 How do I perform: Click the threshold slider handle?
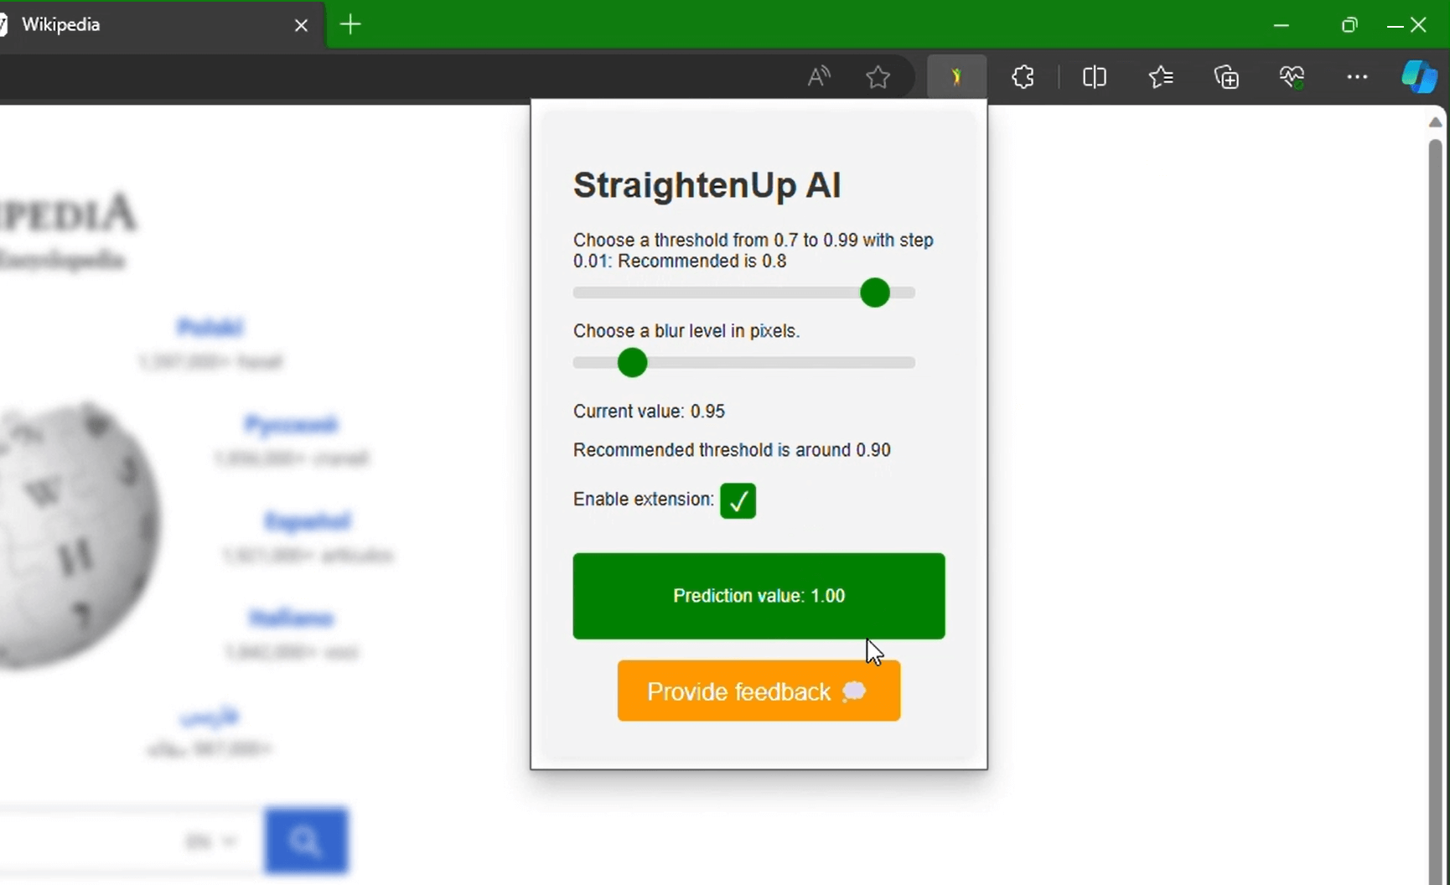pyautogui.click(x=875, y=292)
